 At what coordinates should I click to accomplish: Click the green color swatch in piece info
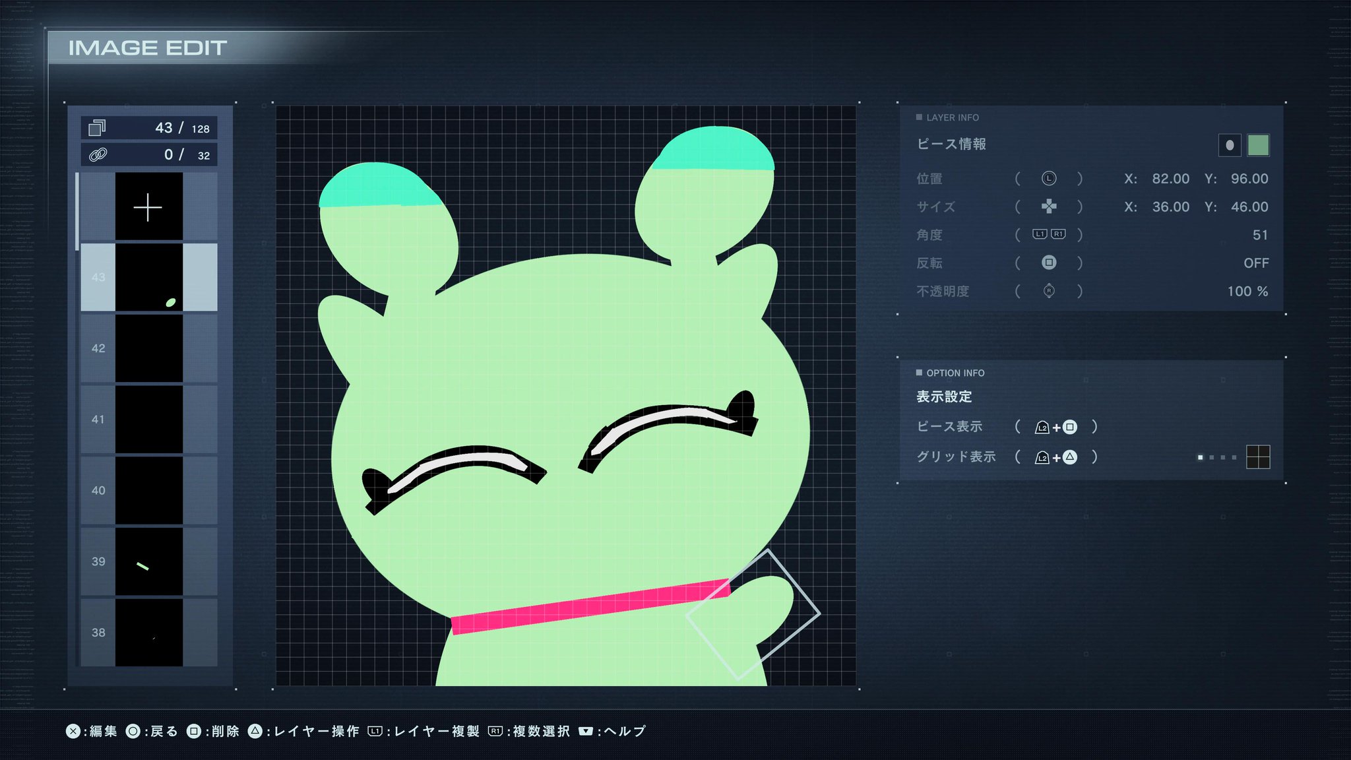[1258, 145]
